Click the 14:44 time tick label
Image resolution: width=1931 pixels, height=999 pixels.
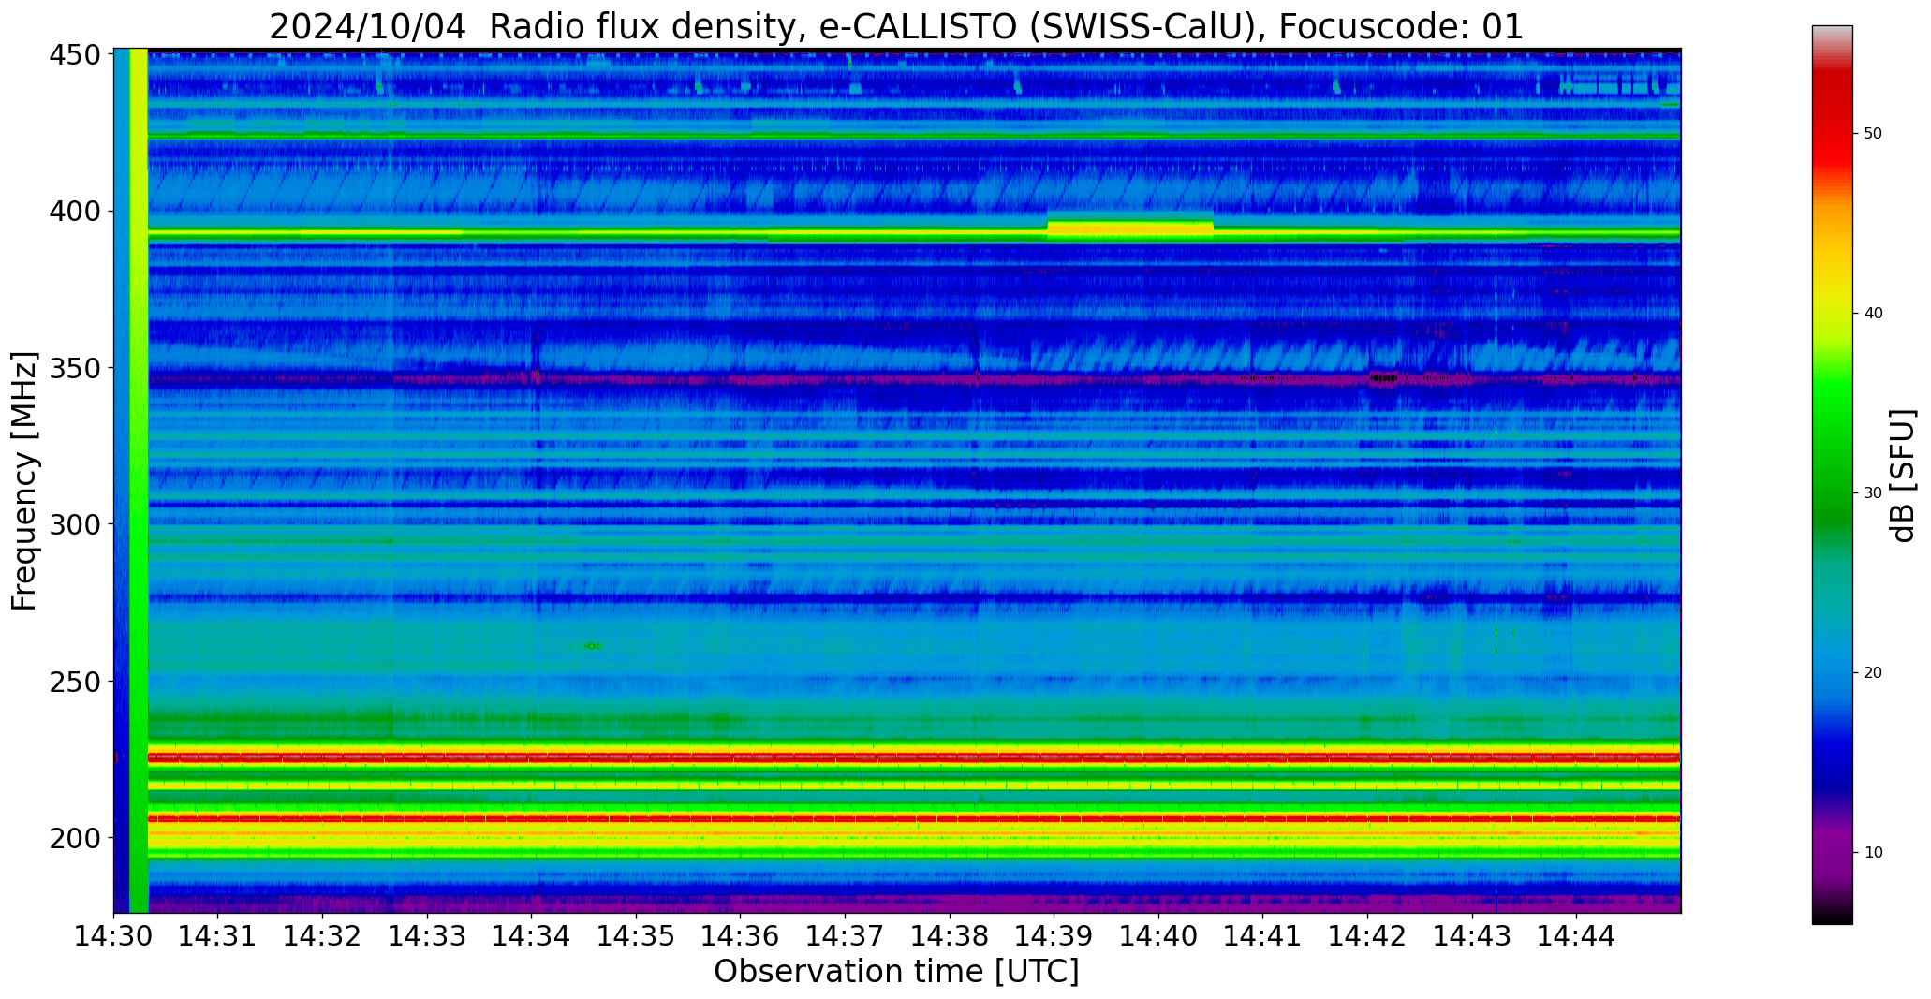(x=1576, y=935)
